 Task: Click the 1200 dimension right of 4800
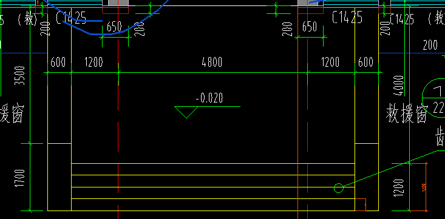point(330,62)
